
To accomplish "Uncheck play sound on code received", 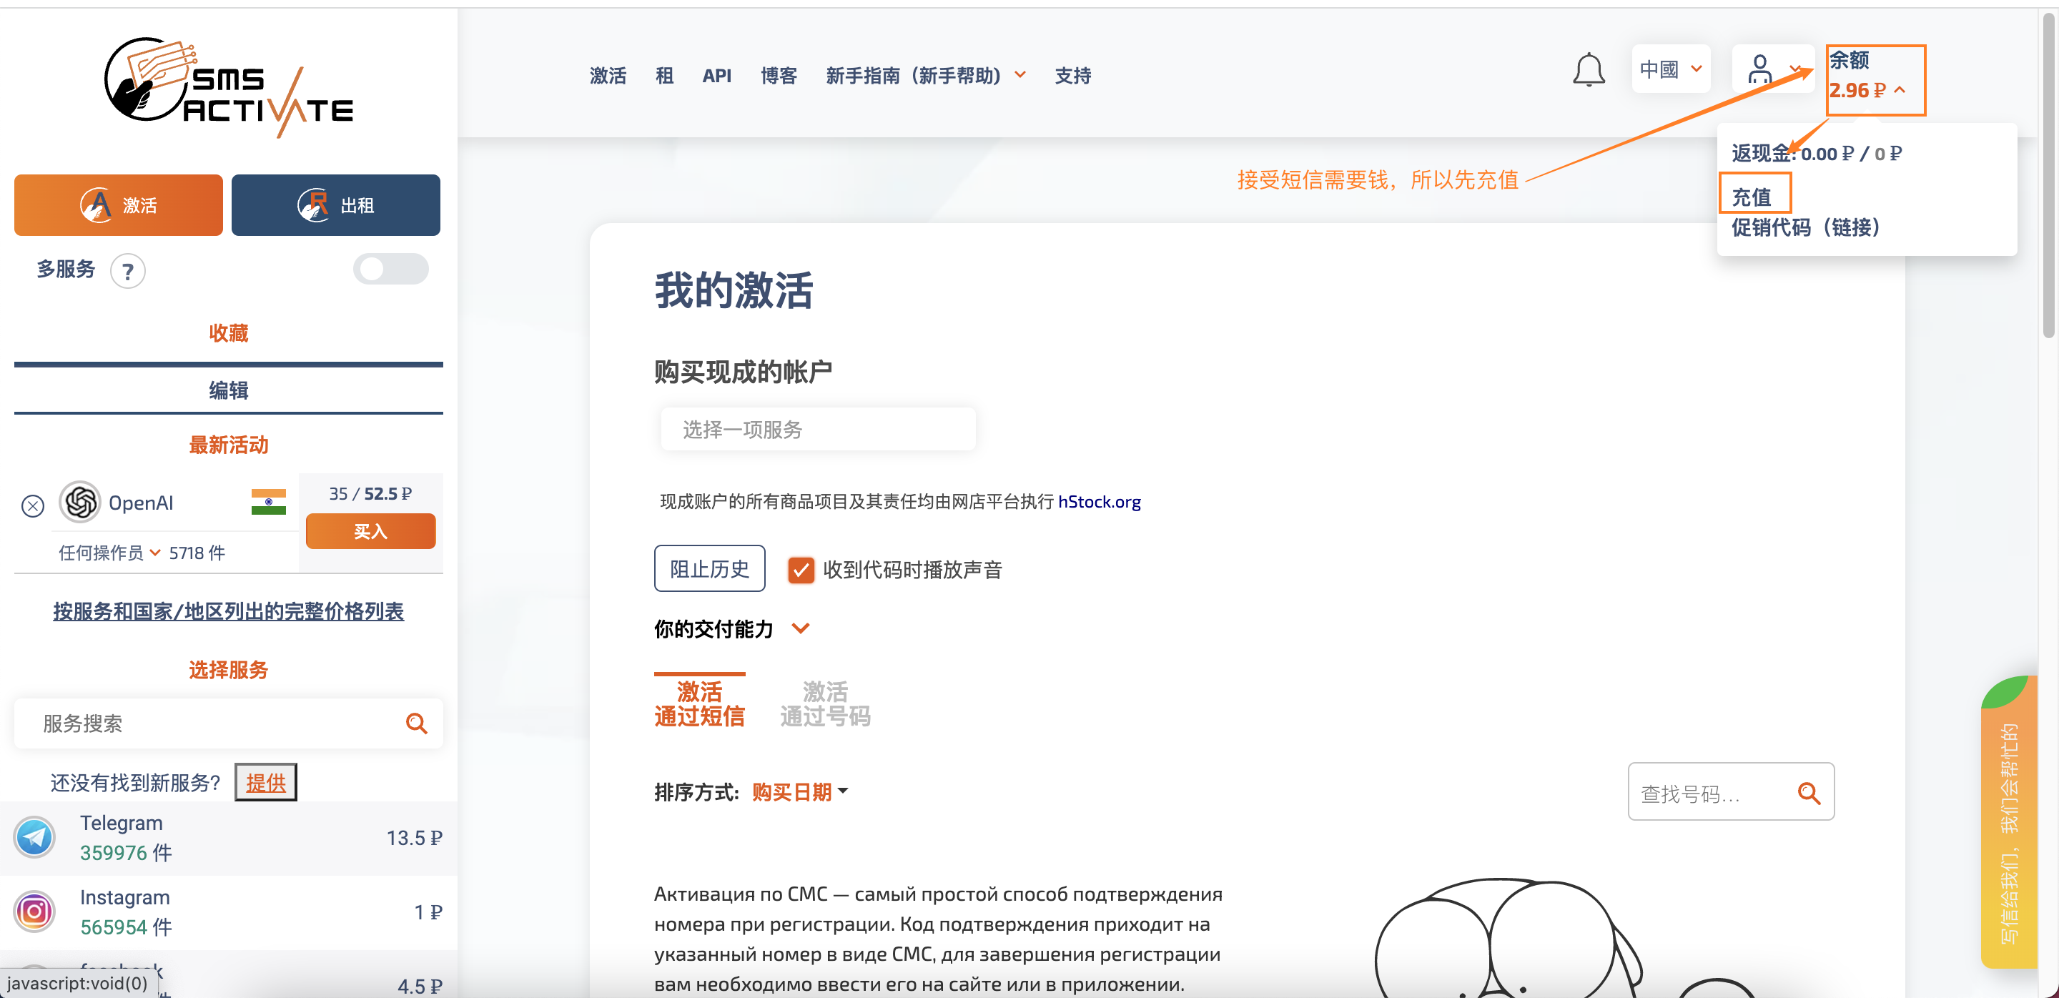I will pos(800,570).
